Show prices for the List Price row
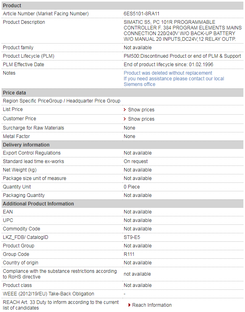Image resolution: width=245 pixels, height=312 pixels. [x=141, y=110]
